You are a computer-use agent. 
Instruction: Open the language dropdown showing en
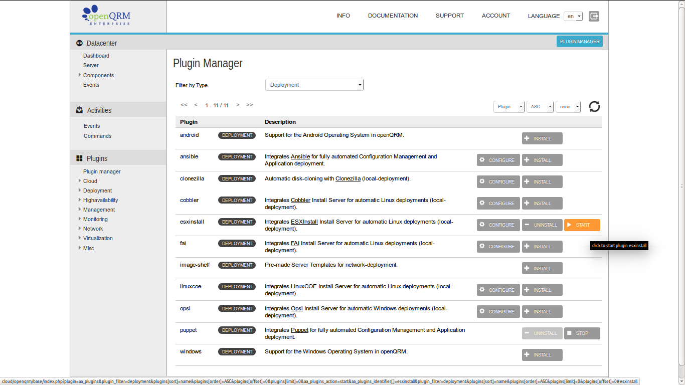pyautogui.click(x=573, y=16)
